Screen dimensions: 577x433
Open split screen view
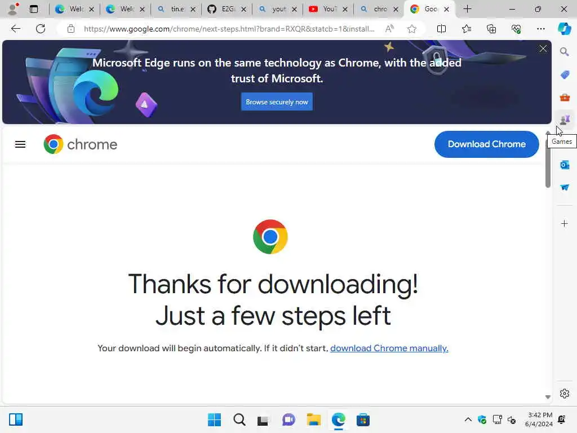click(x=441, y=29)
